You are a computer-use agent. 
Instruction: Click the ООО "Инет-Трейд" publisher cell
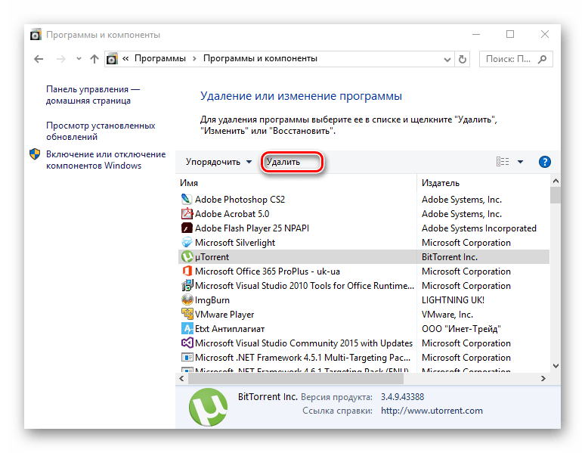[461, 329]
